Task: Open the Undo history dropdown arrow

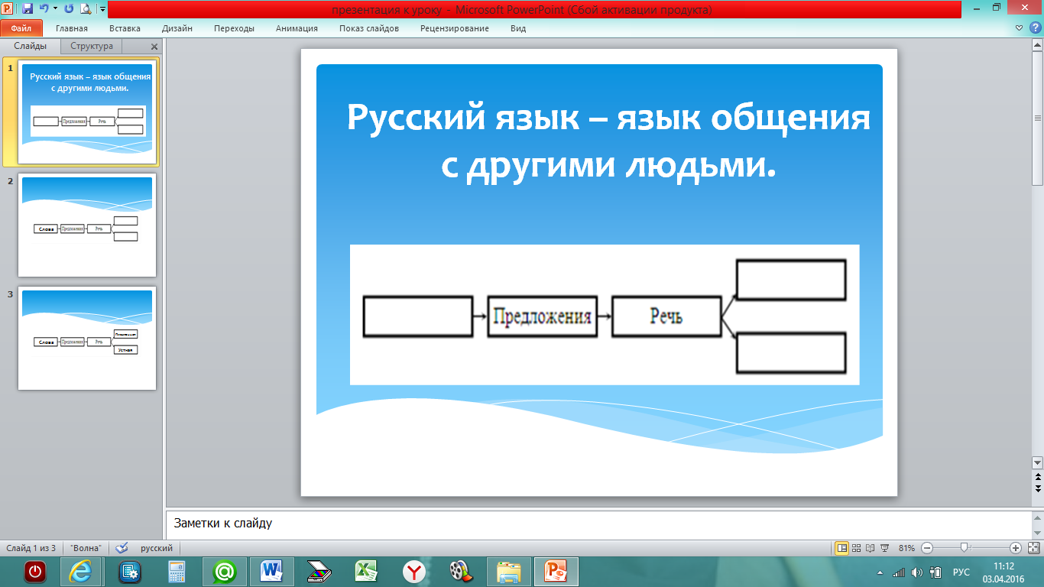Action: (55, 9)
